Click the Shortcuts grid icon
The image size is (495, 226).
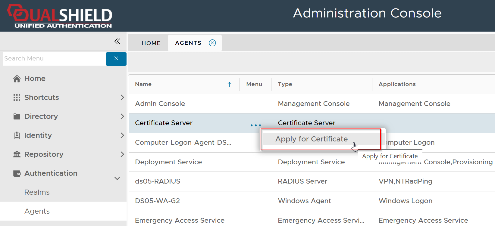click(x=17, y=98)
